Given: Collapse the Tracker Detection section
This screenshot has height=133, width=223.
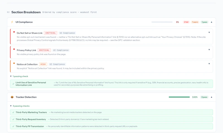Looking at the screenshot, I should [212, 97].
